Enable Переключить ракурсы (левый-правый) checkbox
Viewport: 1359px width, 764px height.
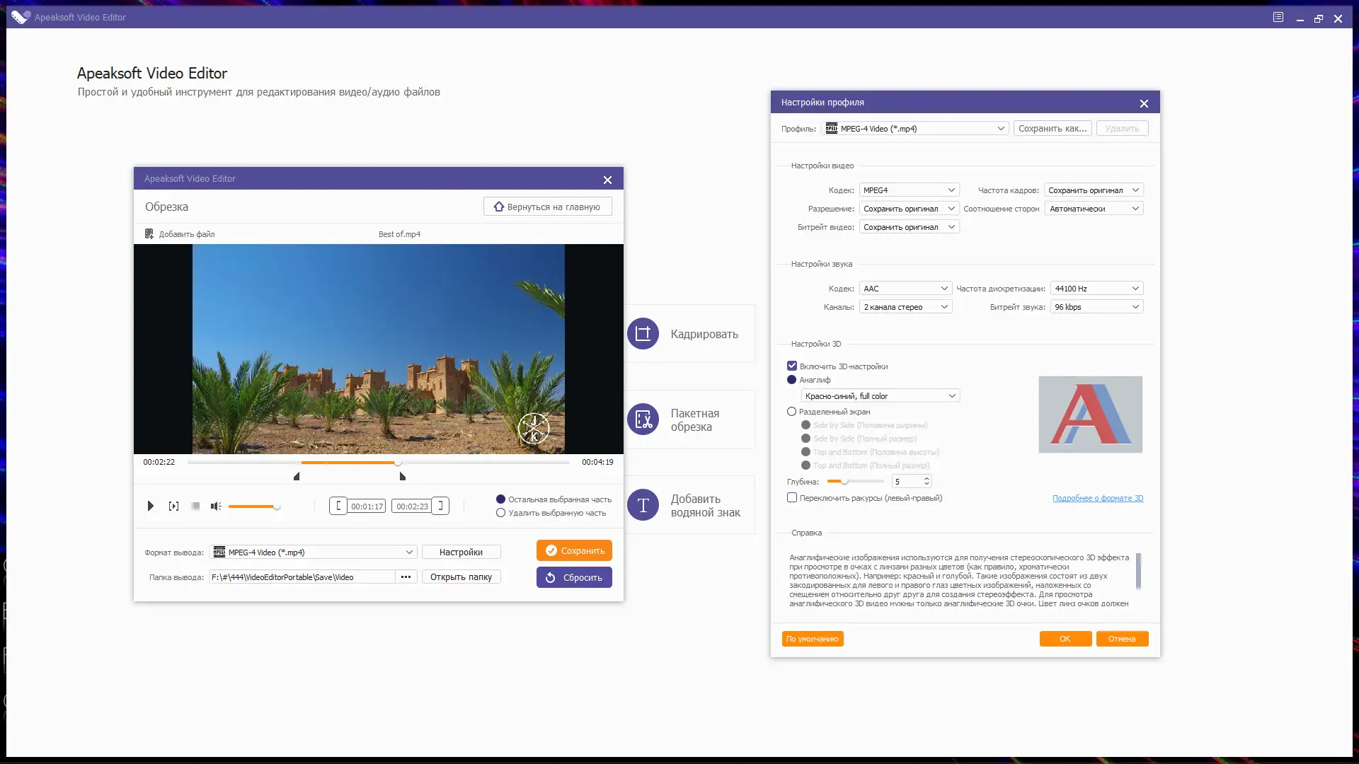click(x=792, y=498)
